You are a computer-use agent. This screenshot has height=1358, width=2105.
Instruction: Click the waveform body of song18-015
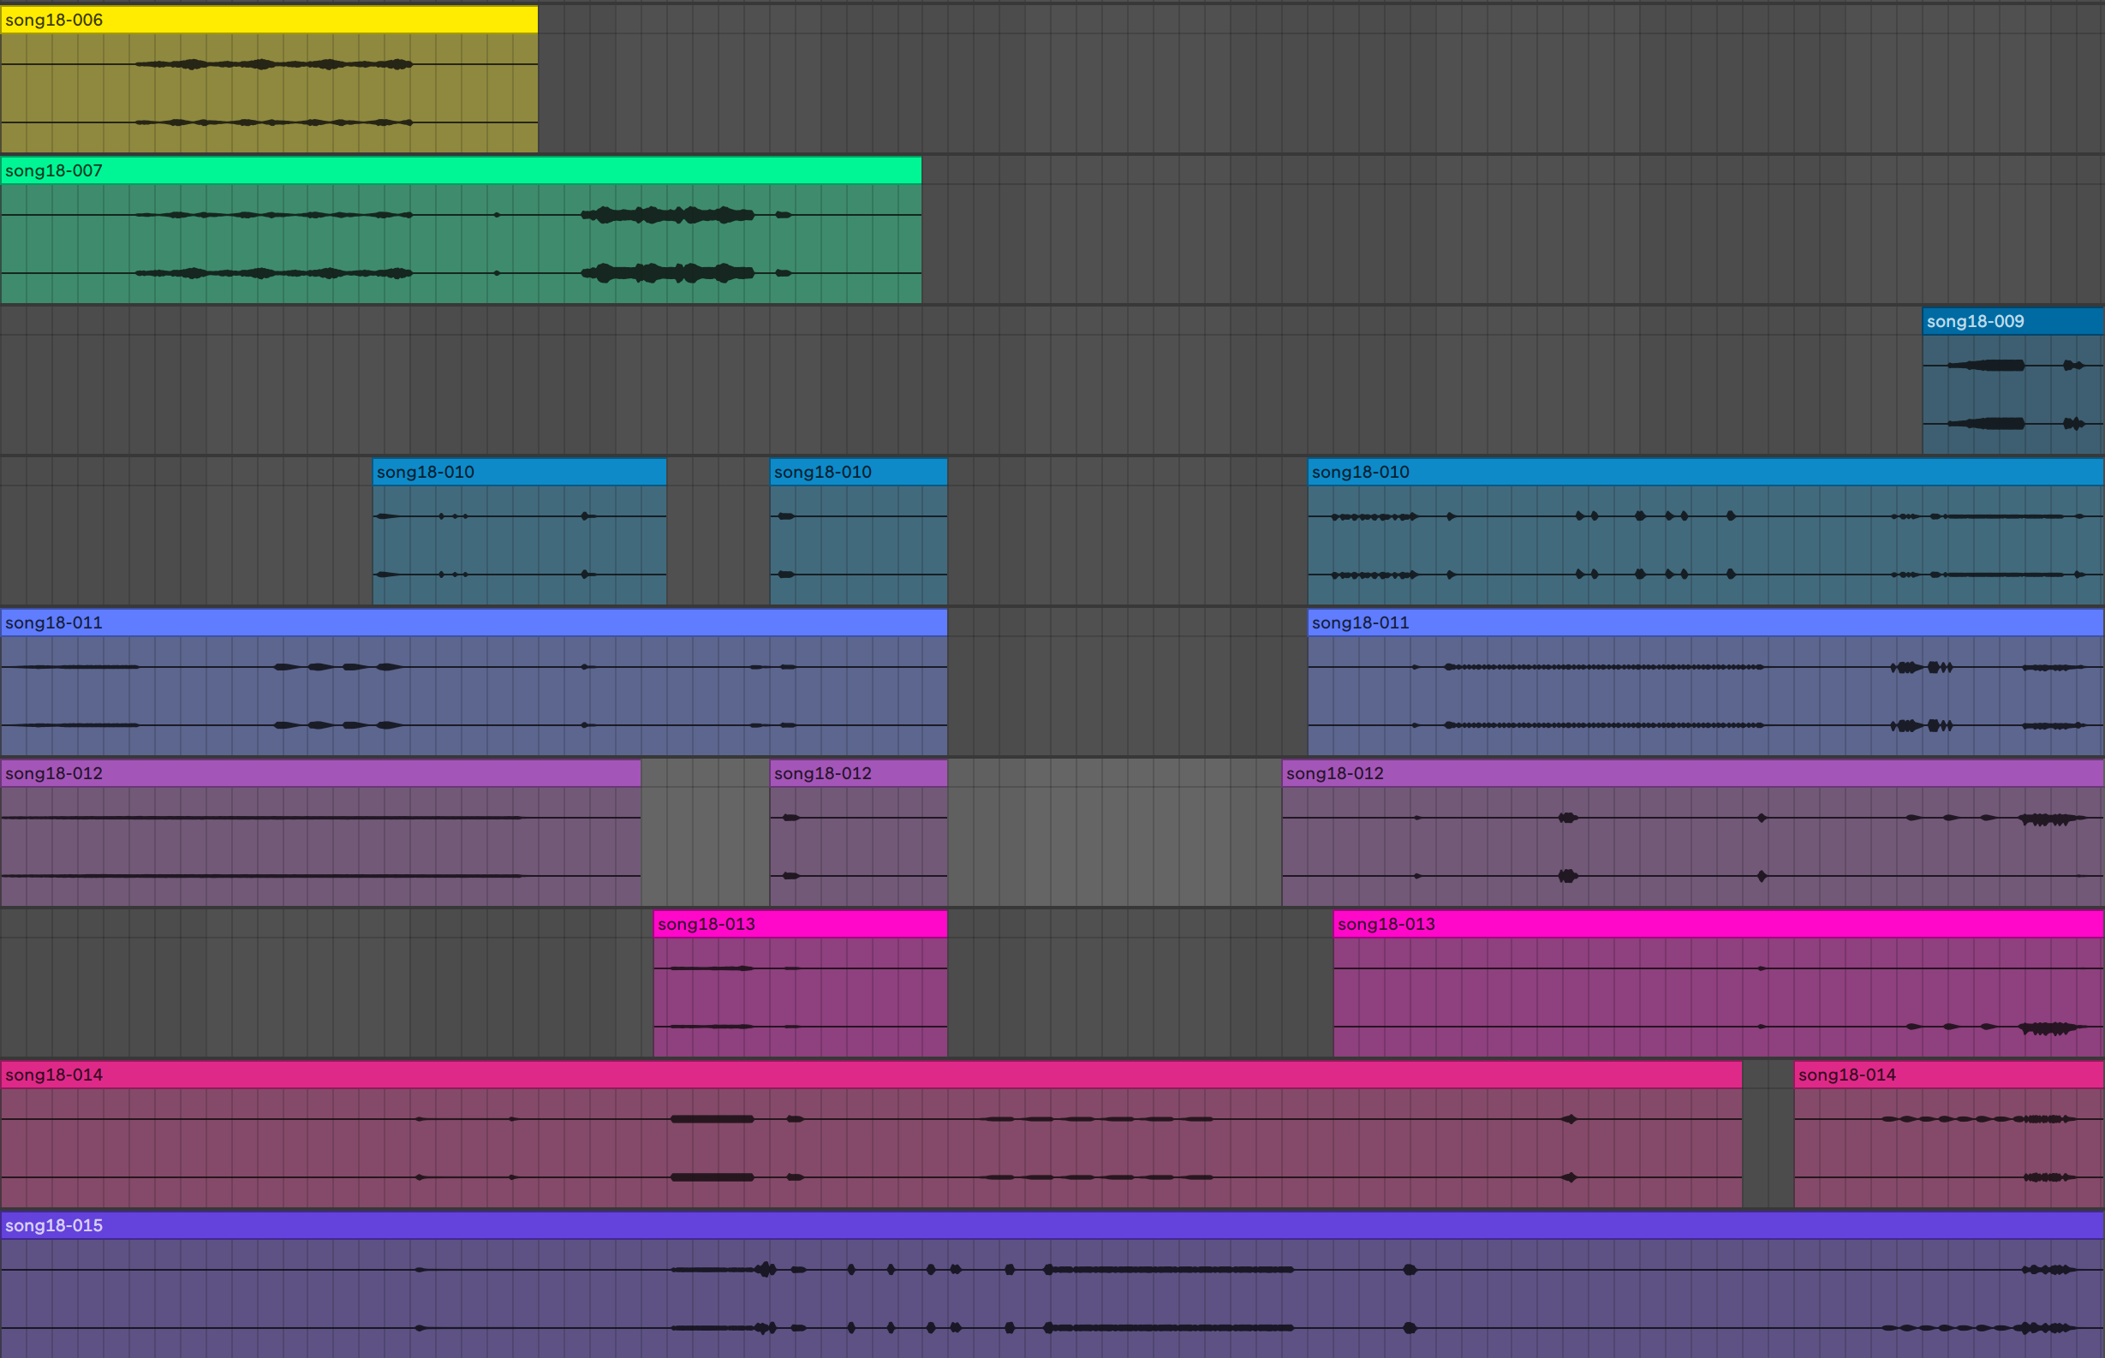[x=1052, y=1298]
